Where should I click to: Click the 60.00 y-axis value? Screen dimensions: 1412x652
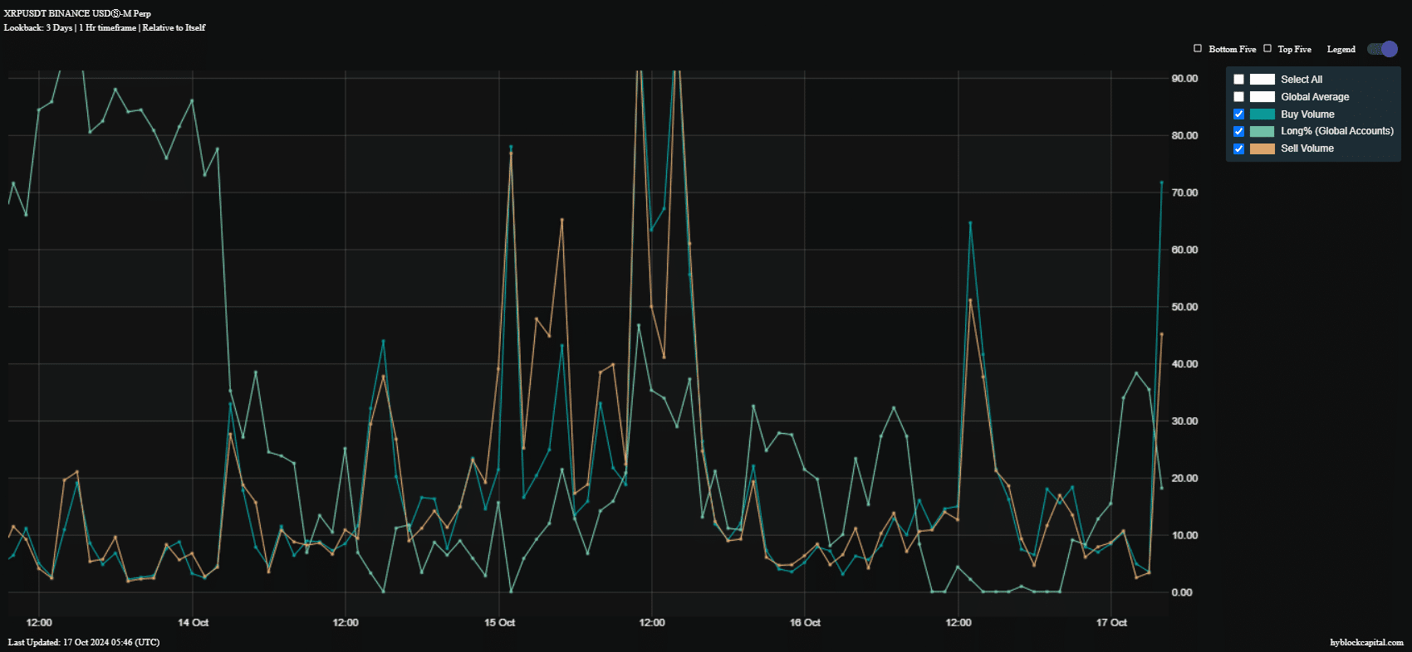1184,250
